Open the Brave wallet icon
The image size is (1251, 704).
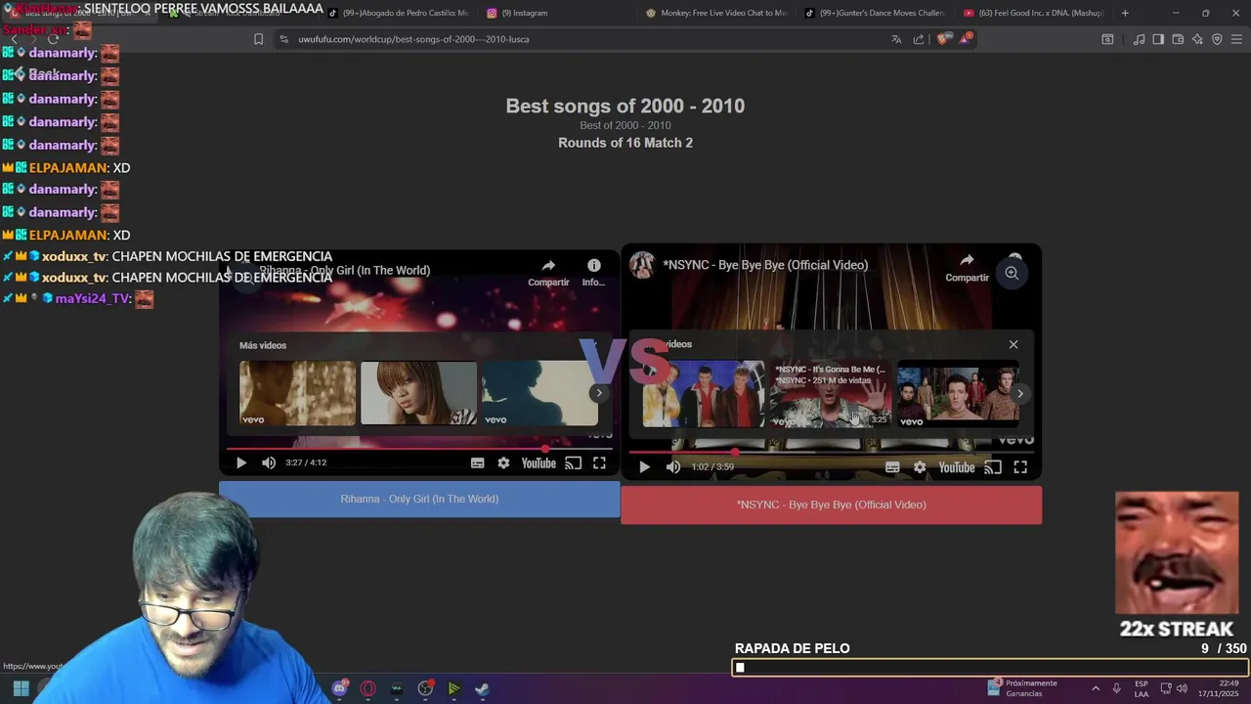point(1178,39)
